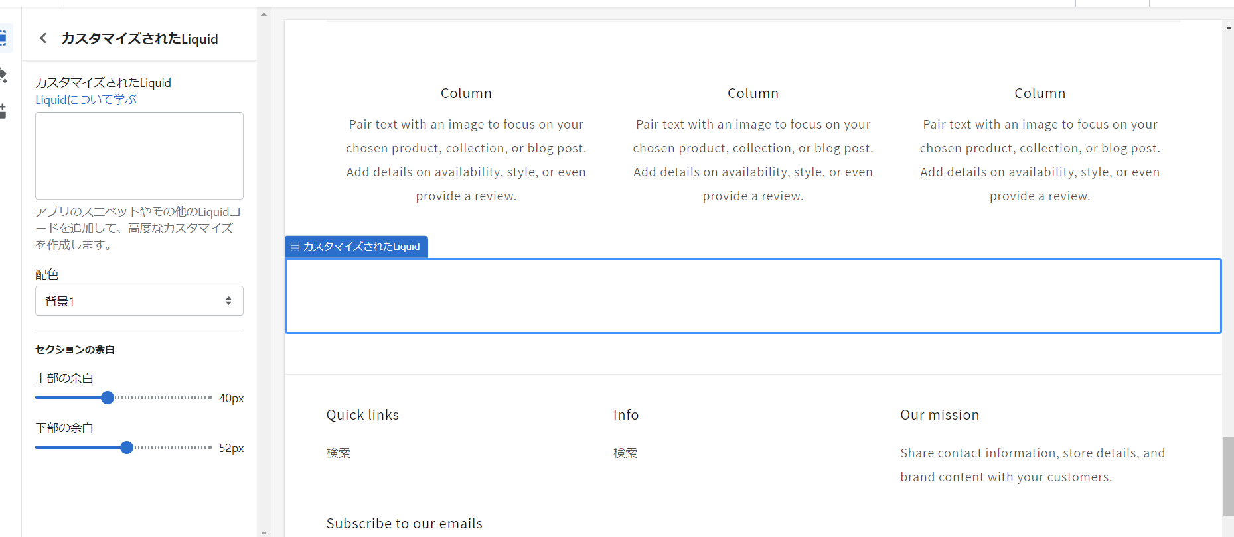
Task: Click 検索 link under Info
Action: coord(625,453)
